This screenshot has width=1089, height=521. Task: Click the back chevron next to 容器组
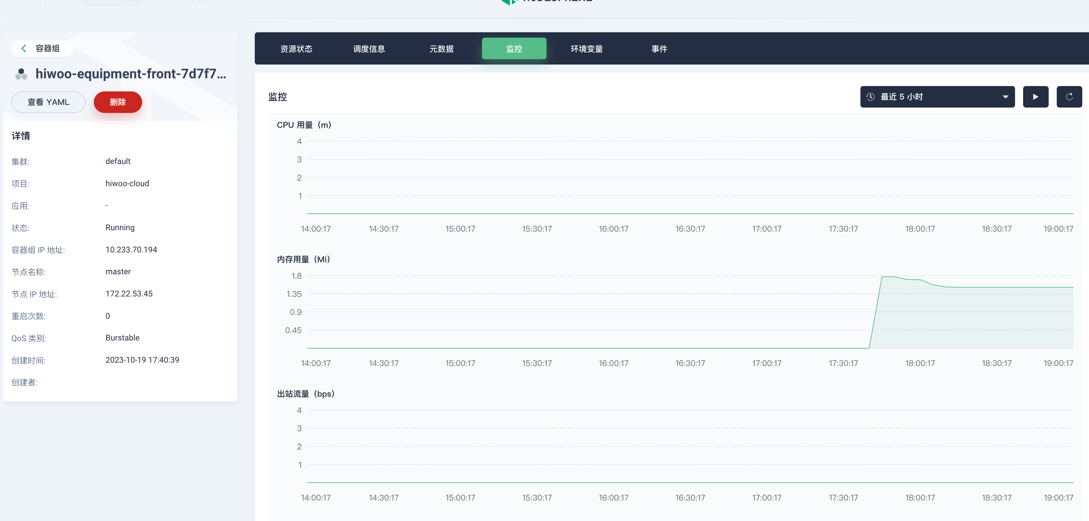[24, 48]
